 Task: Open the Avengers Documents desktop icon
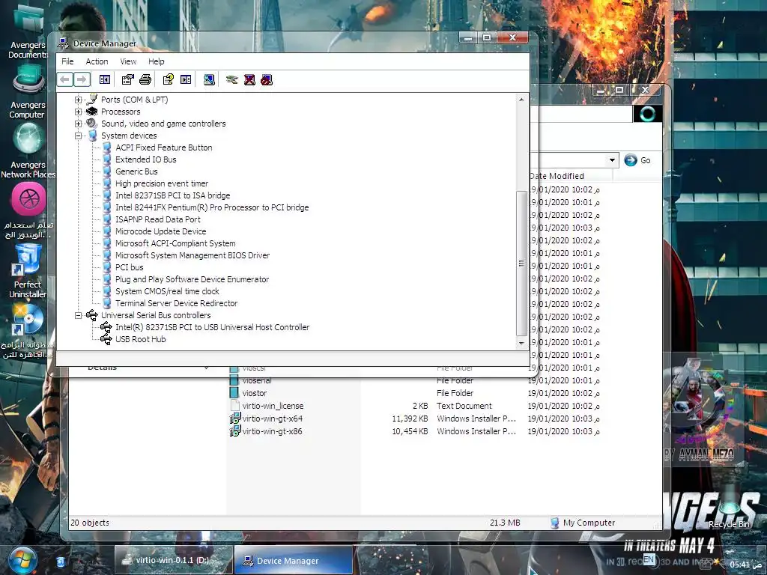[x=28, y=32]
